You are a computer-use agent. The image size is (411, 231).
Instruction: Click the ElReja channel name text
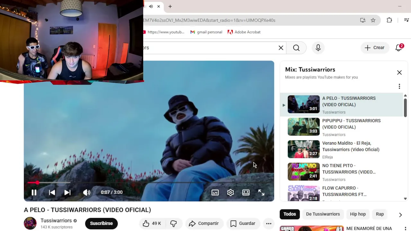tap(327, 157)
